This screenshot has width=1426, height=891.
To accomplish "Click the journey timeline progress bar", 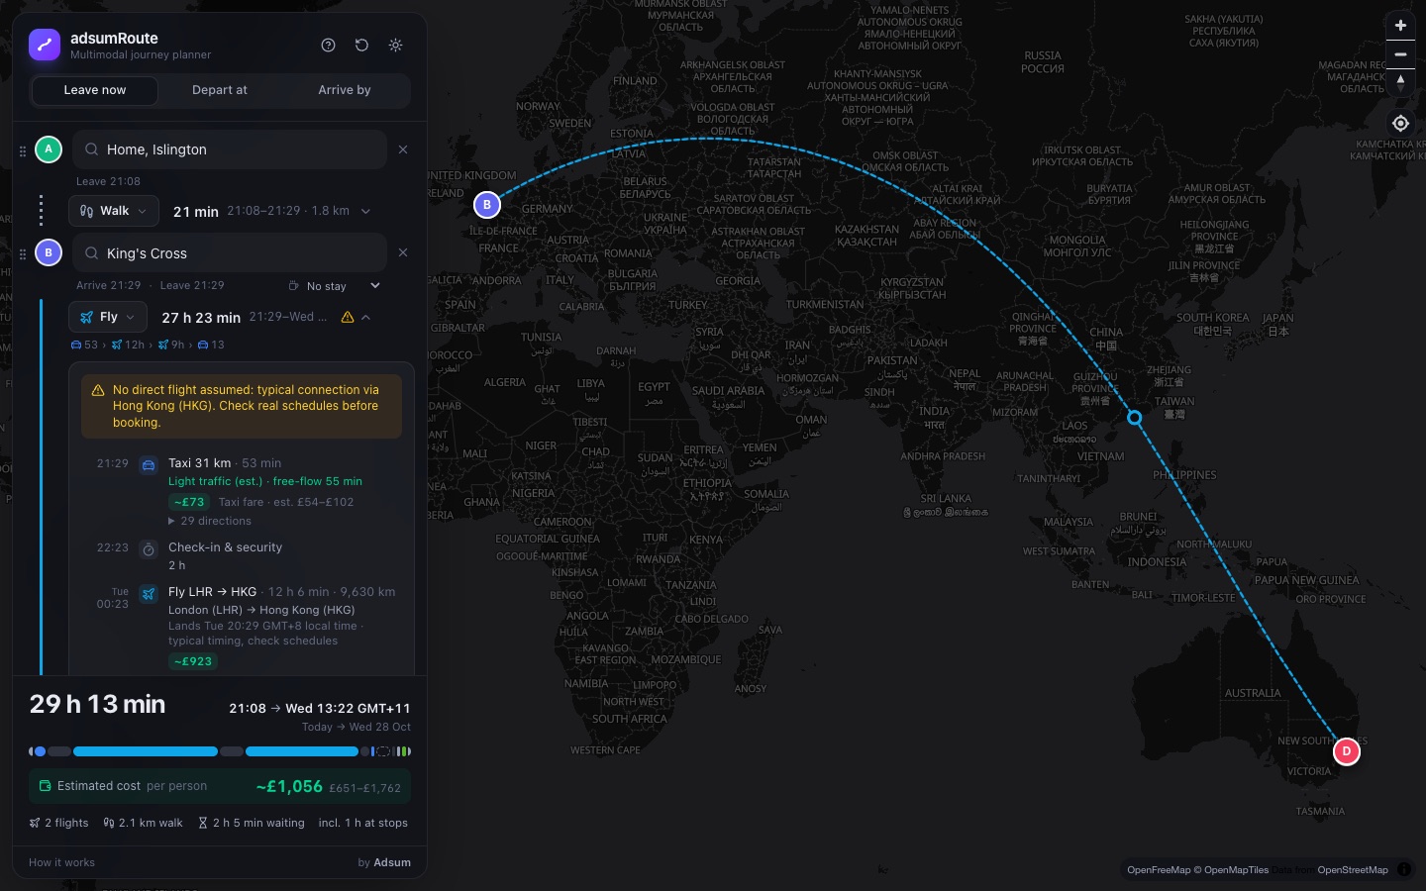I will click(220, 751).
